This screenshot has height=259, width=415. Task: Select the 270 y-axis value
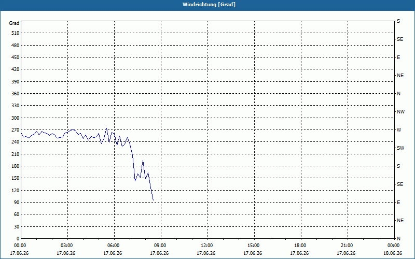click(x=16, y=130)
